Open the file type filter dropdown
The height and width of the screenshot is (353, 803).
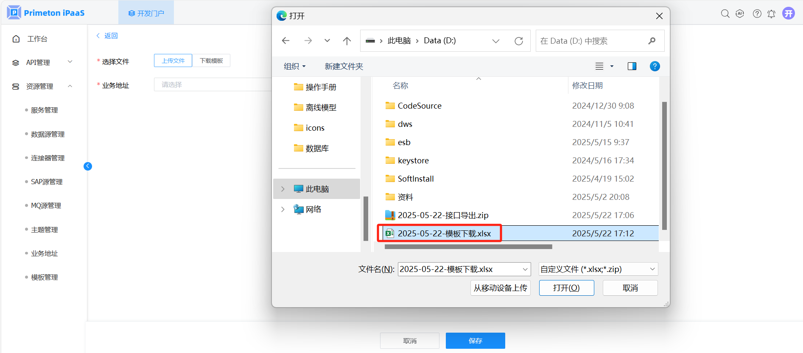point(598,269)
